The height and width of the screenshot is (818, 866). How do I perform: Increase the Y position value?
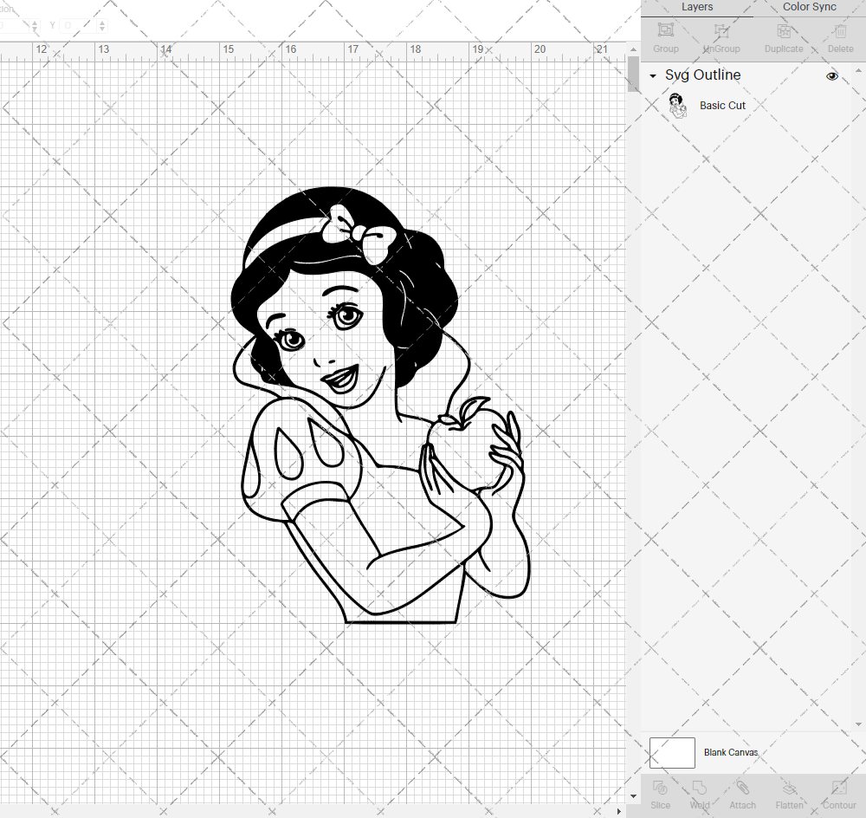coord(102,22)
